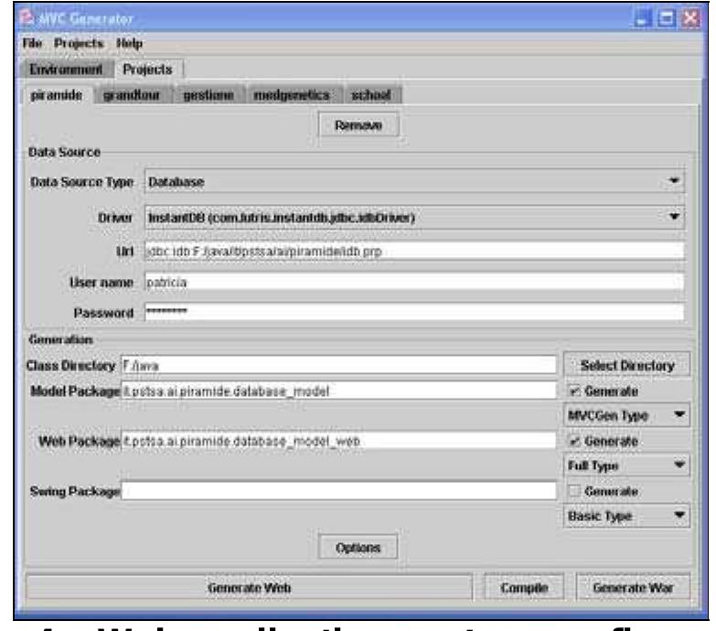
Task: Open the Data Source Type dropdown
Action: pyautogui.click(x=414, y=182)
